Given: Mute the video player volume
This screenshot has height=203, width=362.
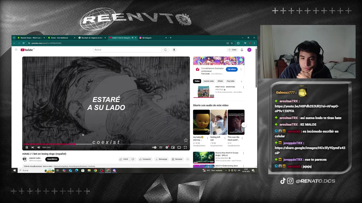Looking at the screenshot, I should tap(39, 147).
